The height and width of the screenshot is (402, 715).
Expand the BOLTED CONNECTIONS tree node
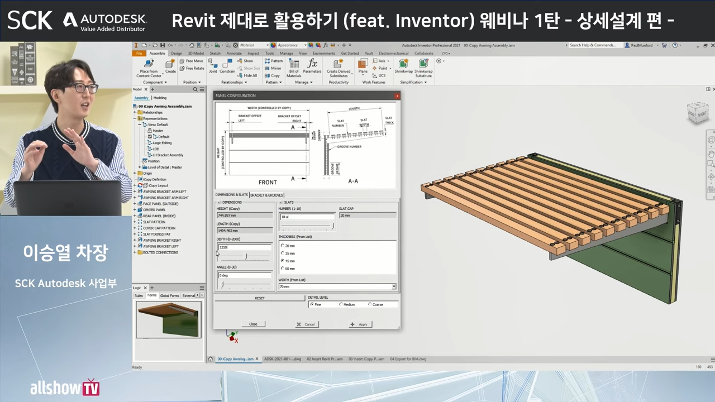[135, 252]
